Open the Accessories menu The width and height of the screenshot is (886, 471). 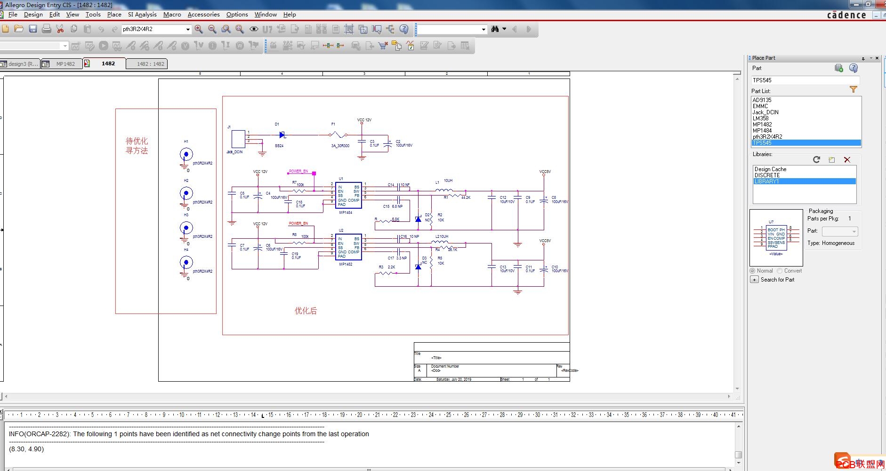(204, 15)
